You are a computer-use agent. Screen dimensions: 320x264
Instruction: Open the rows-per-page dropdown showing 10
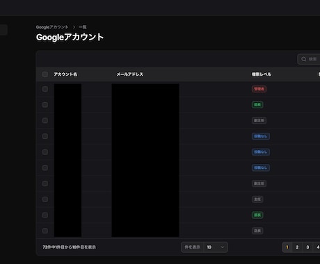click(x=216, y=247)
